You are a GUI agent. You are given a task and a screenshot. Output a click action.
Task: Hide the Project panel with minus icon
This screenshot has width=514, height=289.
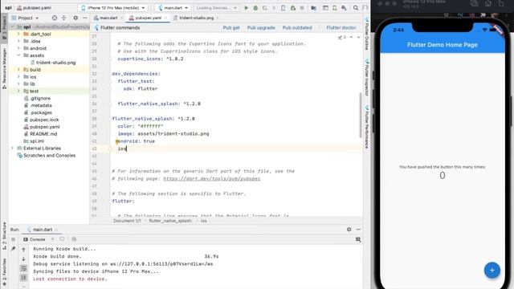85,18
